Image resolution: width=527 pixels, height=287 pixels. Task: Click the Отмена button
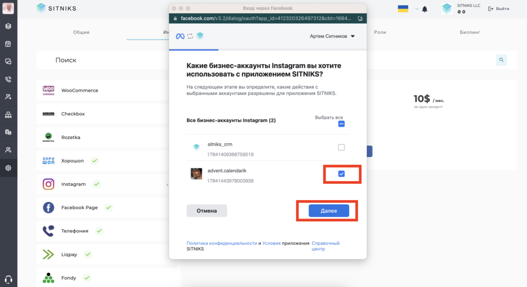coord(207,211)
